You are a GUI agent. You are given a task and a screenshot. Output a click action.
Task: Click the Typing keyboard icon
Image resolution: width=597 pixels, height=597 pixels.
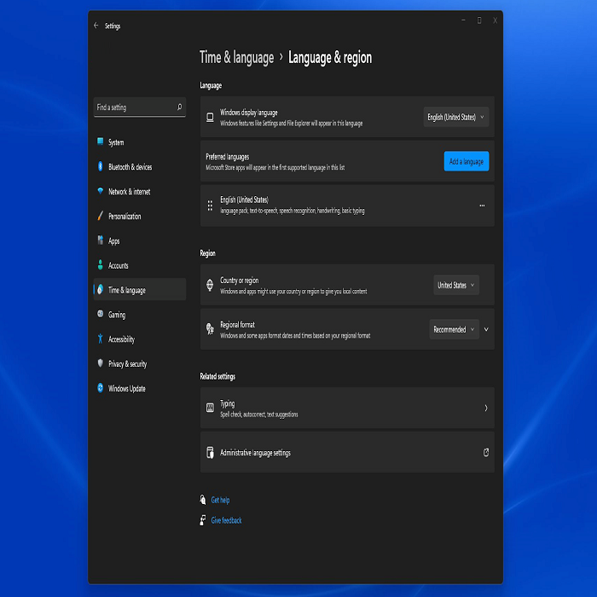click(210, 408)
